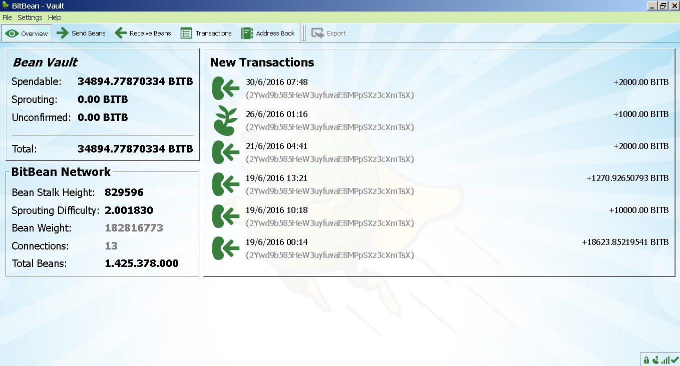Click the BitBean Network group title
This screenshot has width=680, height=366.
click(61, 172)
